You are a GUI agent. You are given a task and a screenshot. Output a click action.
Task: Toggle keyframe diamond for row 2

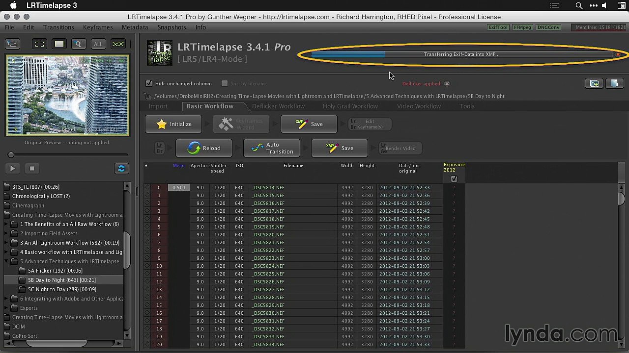147,203
